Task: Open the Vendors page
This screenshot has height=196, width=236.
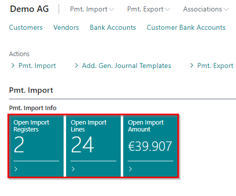Action: [66, 27]
